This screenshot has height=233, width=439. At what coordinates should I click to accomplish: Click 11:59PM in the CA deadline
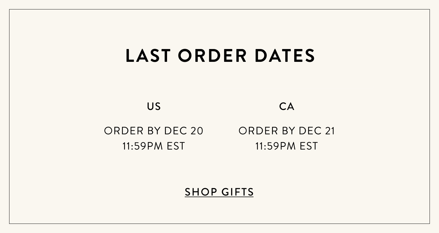[276, 146]
